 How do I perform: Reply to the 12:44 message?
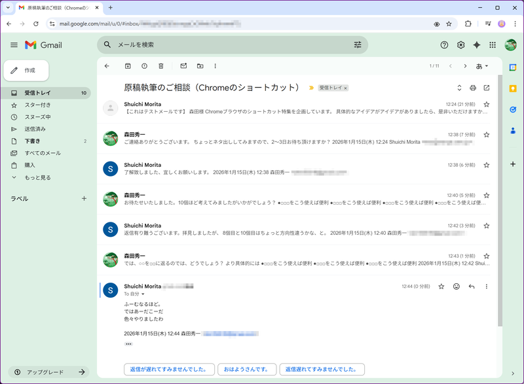click(x=472, y=287)
